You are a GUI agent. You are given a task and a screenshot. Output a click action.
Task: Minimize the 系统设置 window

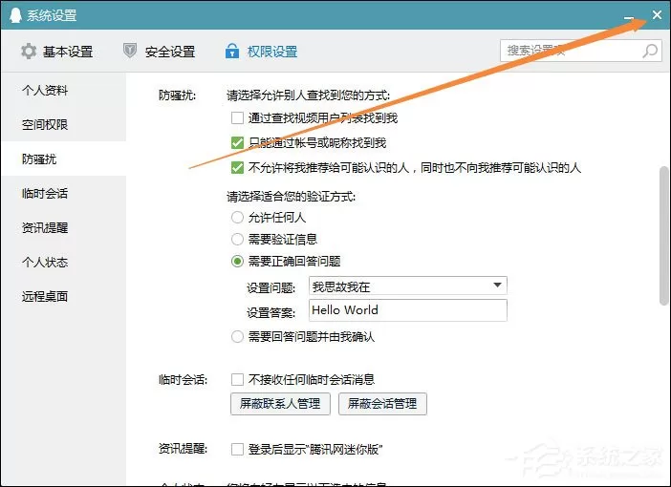[x=629, y=17]
